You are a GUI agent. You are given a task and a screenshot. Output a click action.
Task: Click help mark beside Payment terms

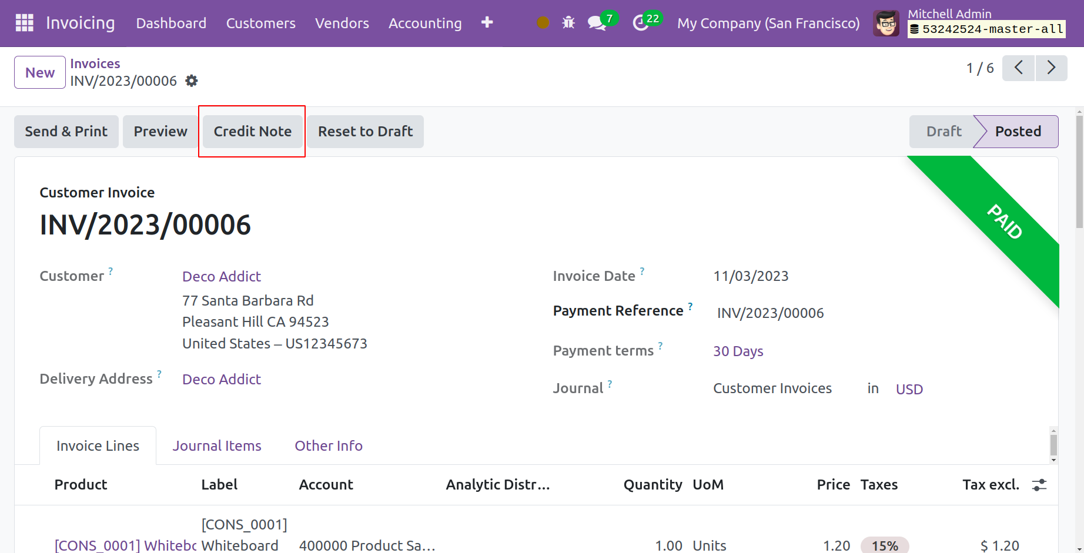[660, 346]
